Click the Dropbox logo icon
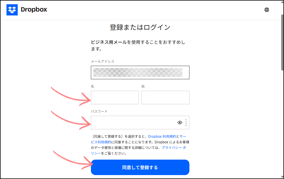The height and width of the screenshot is (179, 284). coord(12,10)
